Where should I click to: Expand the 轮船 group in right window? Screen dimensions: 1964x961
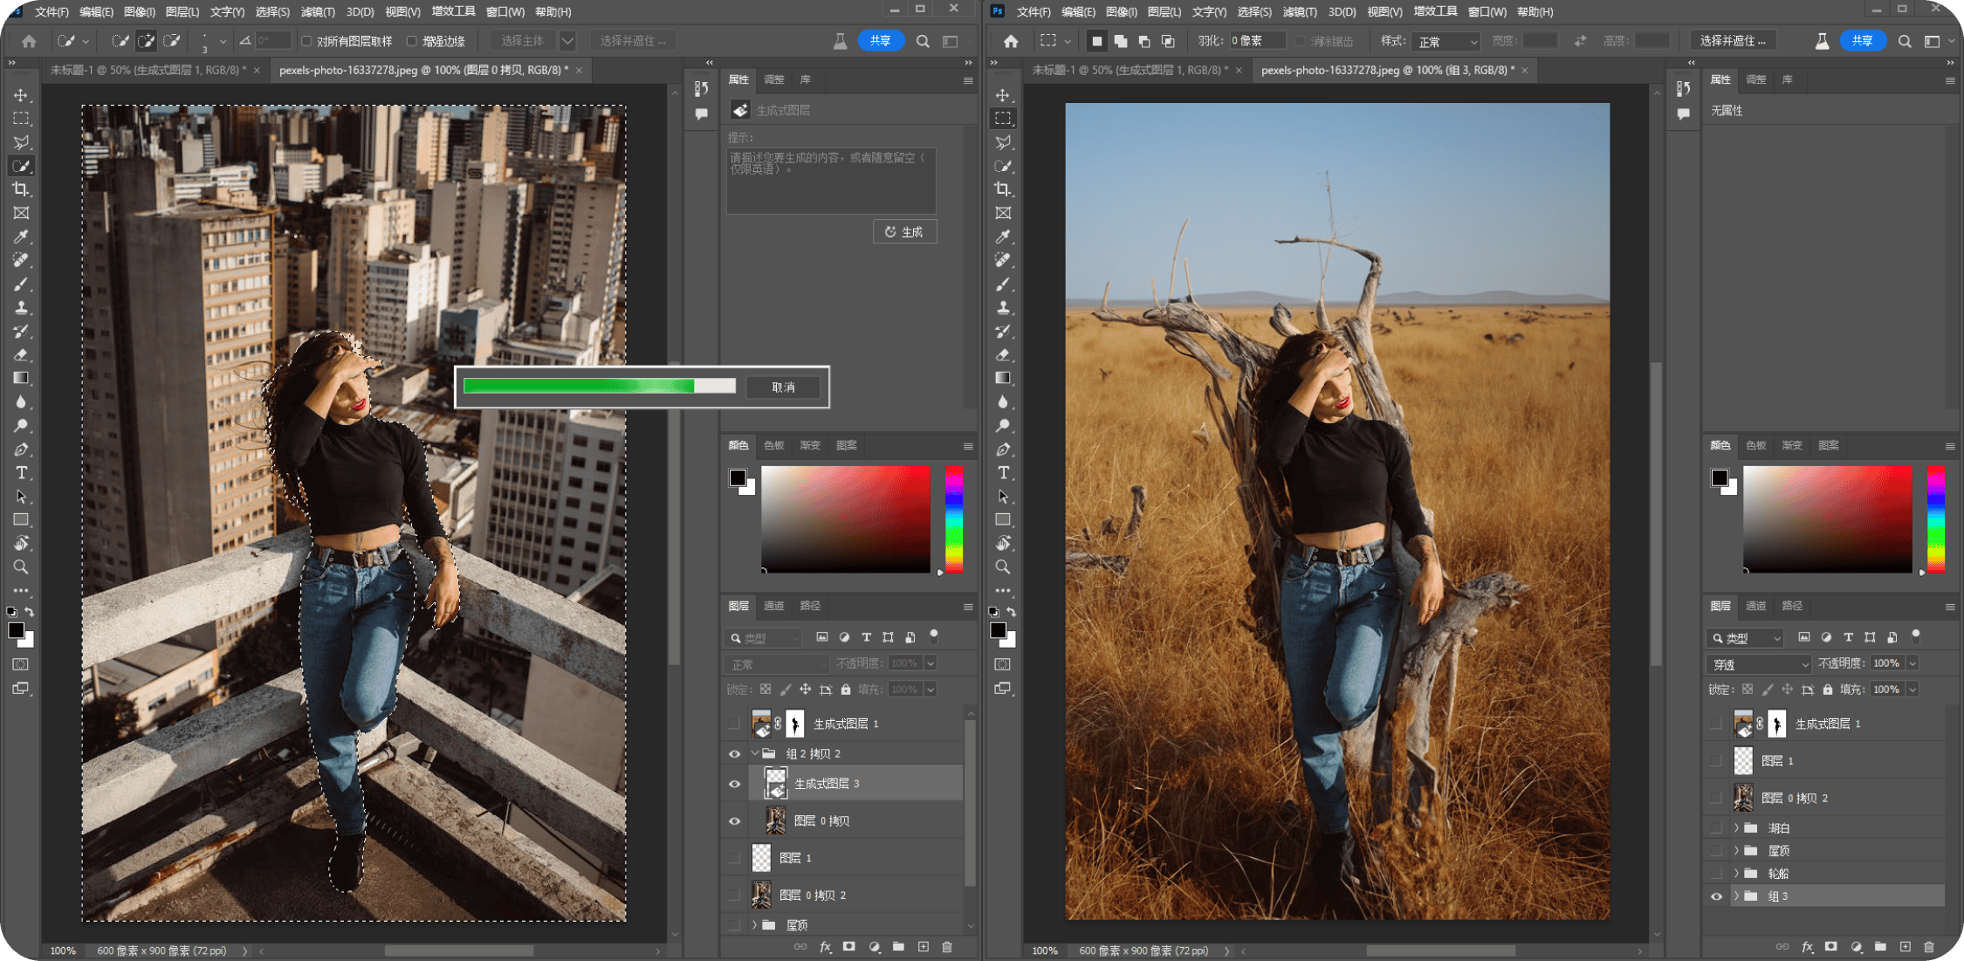(x=1736, y=873)
